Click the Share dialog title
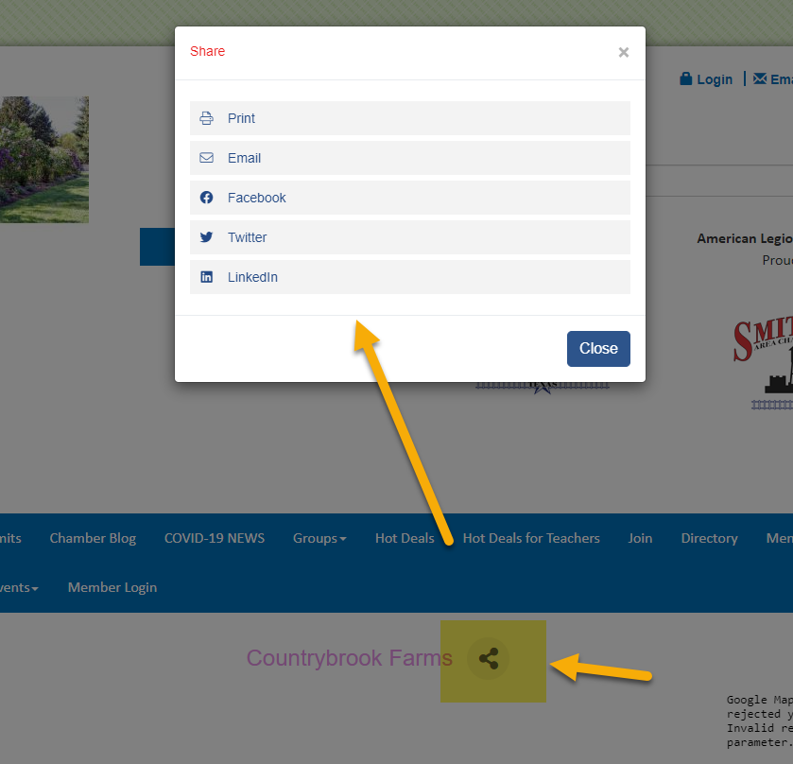 207,51
